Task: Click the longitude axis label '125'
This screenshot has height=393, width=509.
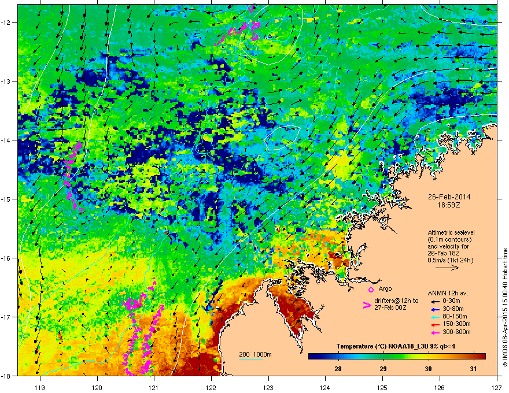Action: pos(382,387)
